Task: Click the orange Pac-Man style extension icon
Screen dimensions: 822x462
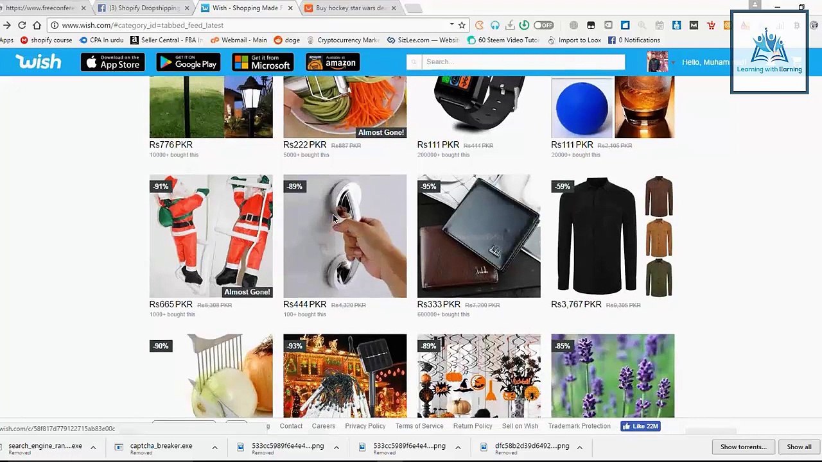Action: (x=479, y=25)
